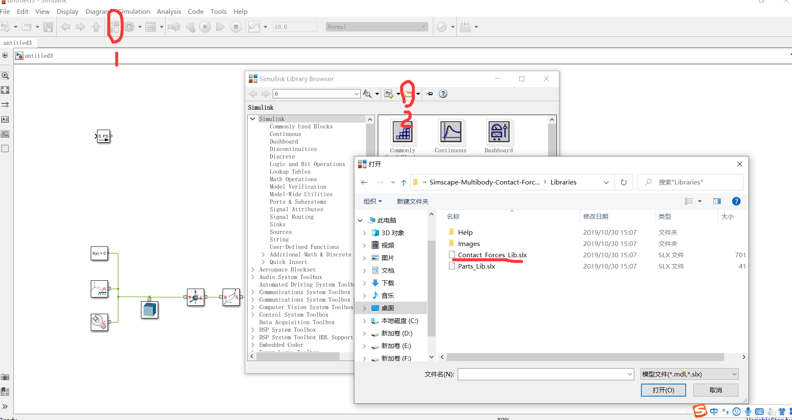Click the Model Configuration Parameters gear icon
792x420 pixels.
click(129, 27)
